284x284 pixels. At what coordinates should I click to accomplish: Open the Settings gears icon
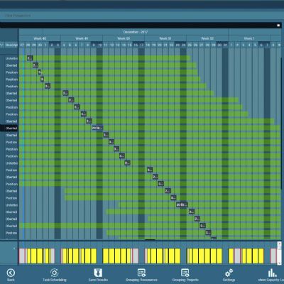[x=229, y=273]
